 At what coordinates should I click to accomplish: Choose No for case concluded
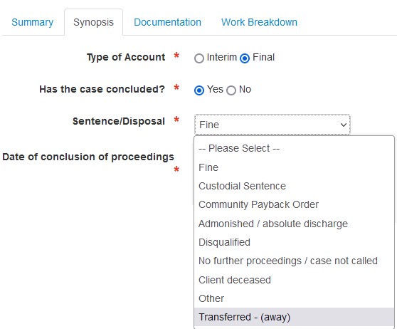tap(231, 90)
